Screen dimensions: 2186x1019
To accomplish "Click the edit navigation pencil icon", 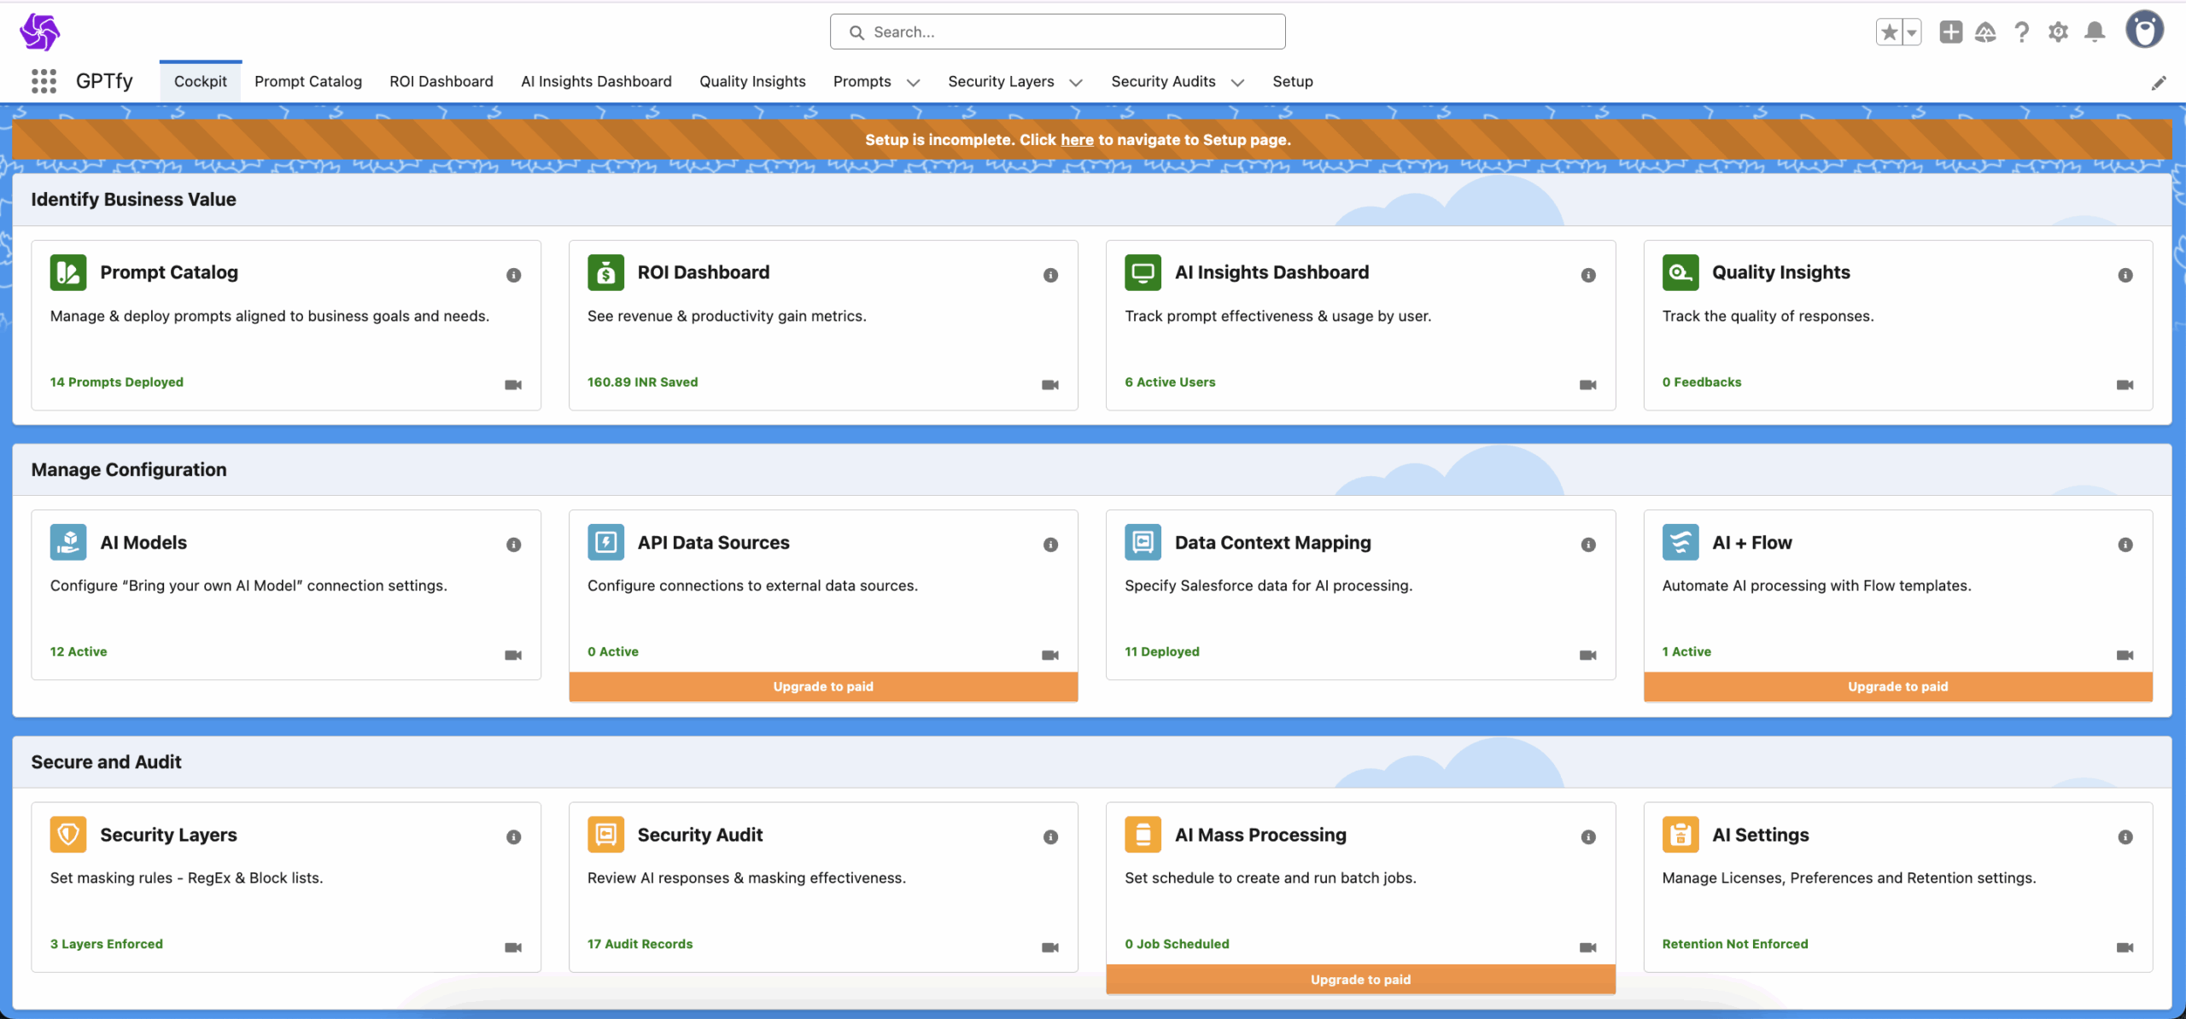I will pos(2159,83).
